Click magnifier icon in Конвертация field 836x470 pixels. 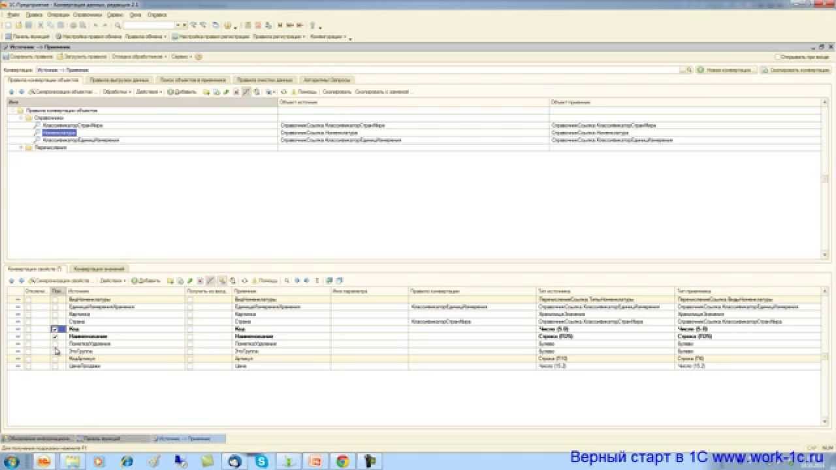688,69
